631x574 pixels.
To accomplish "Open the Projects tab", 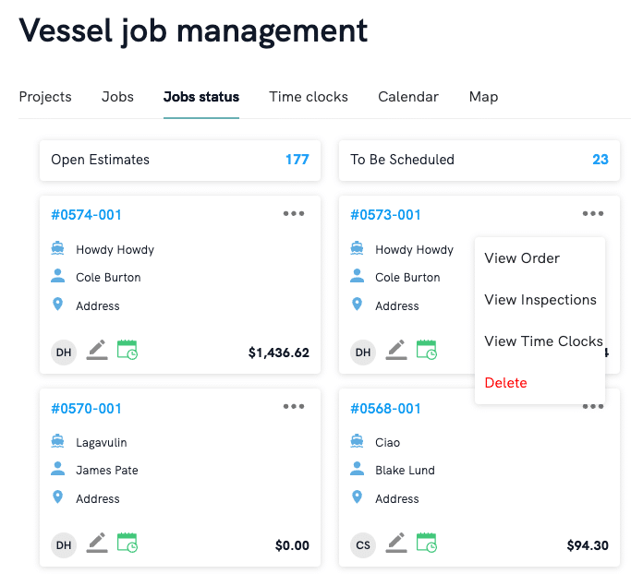I will 45,97.
